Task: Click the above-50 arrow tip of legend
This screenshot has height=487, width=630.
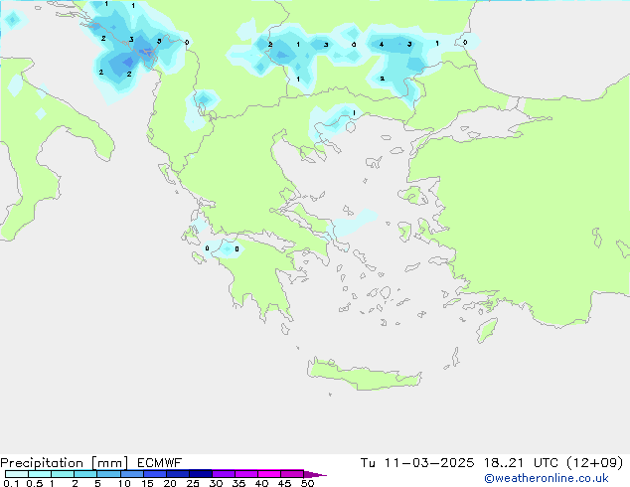Action: (315, 474)
